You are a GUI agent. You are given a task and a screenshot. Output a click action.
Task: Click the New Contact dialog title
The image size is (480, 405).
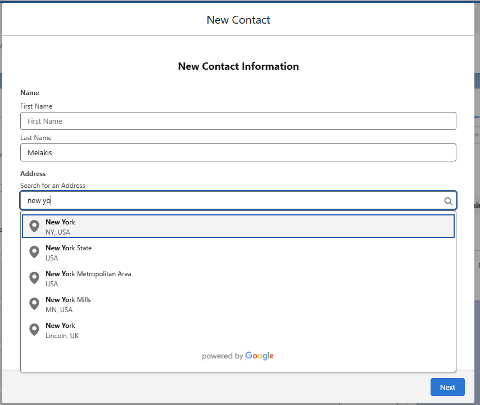pos(238,20)
